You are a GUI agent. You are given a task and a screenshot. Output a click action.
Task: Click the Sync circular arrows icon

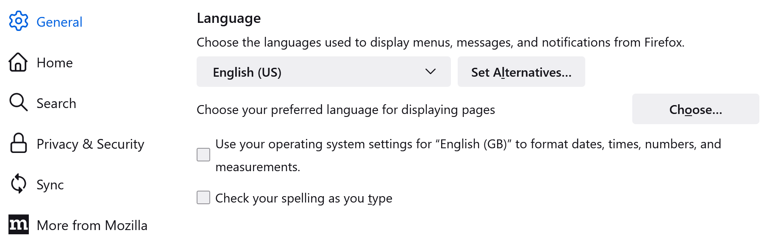[x=18, y=184]
